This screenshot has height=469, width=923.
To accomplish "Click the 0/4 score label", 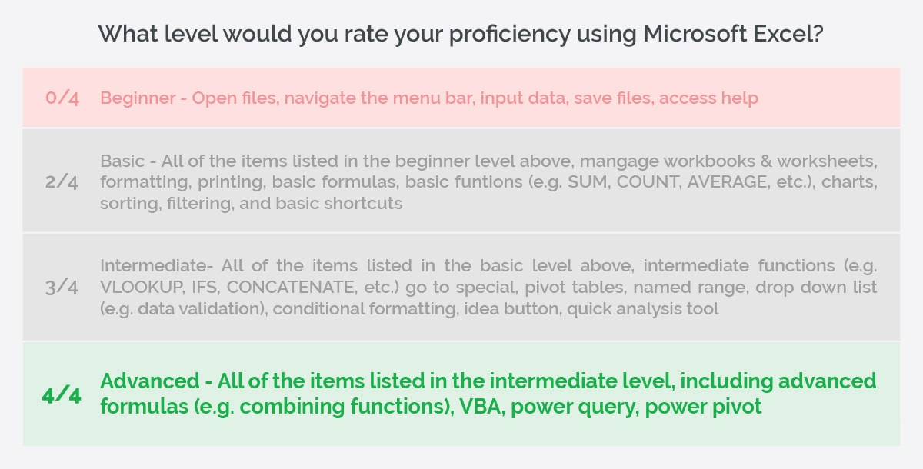I will pyautogui.click(x=62, y=98).
